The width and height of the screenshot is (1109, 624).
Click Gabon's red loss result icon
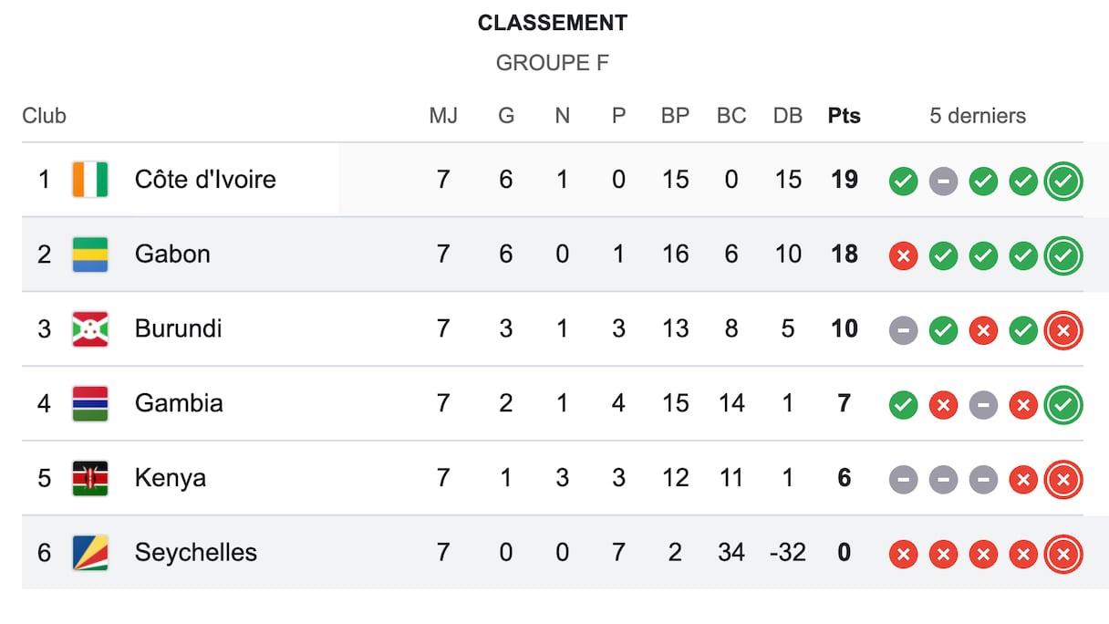[x=903, y=255]
